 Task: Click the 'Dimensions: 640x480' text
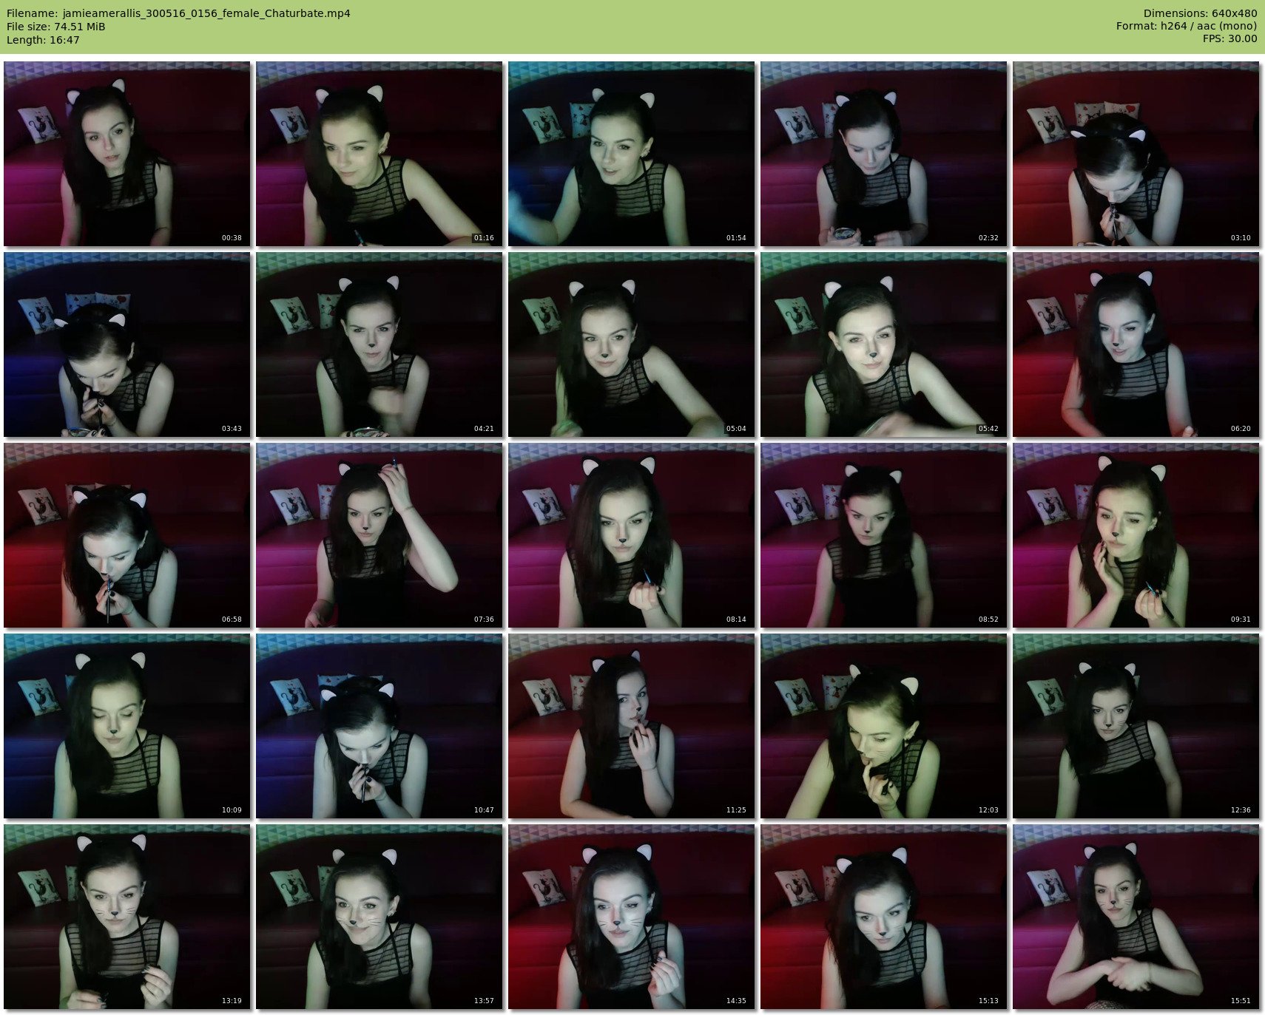[1200, 13]
